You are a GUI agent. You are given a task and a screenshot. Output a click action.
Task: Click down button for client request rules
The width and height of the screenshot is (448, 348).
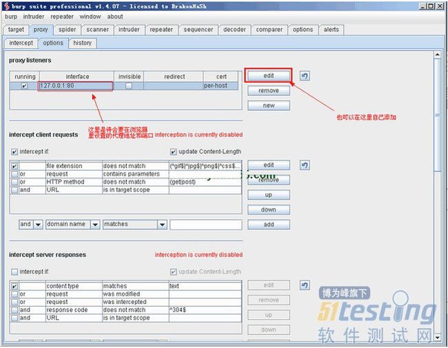pos(269,209)
